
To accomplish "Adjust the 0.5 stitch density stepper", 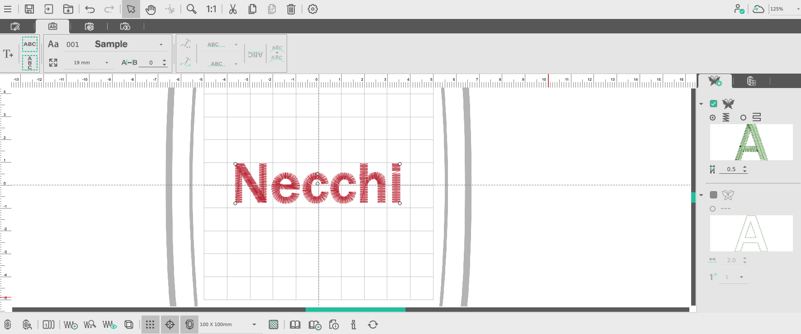I will [x=745, y=169].
